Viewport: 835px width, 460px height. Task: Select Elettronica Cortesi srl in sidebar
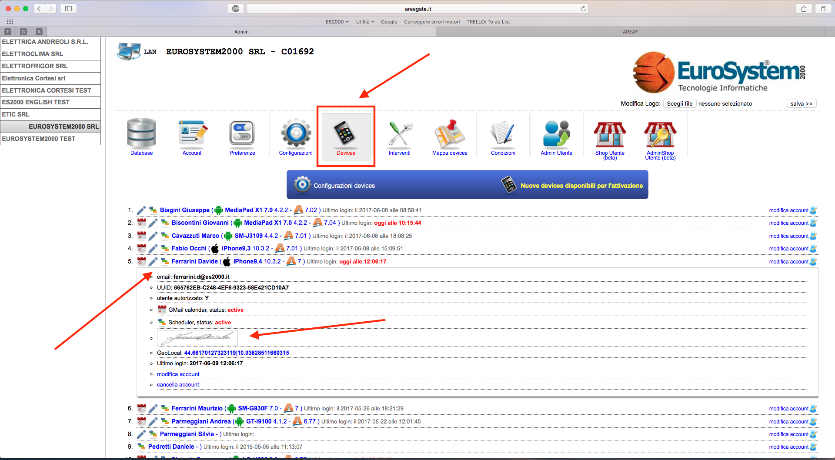click(x=50, y=78)
